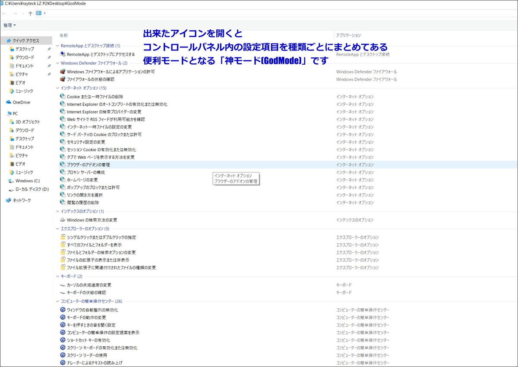Click icon for Windows の検索方法の変更
The image size is (518, 367).
tap(63, 220)
